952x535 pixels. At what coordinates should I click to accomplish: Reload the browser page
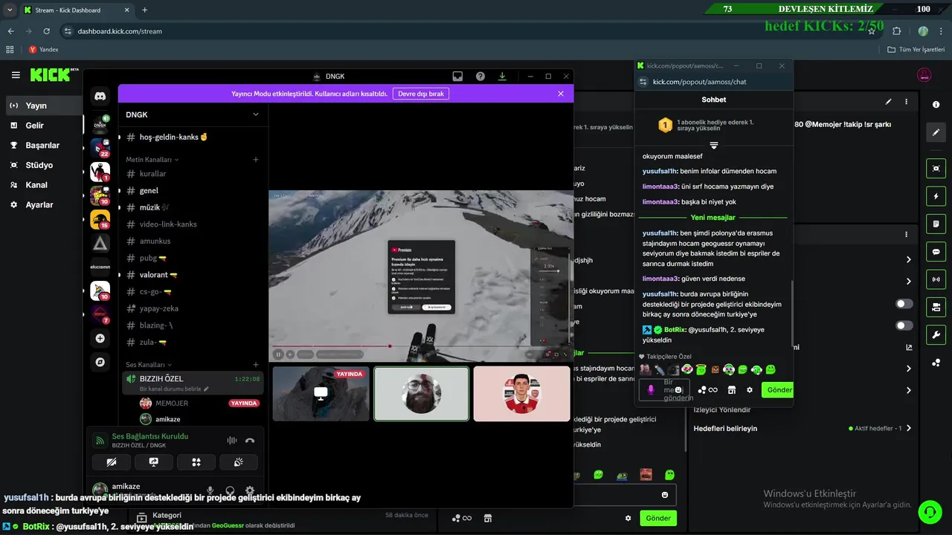coord(47,31)
